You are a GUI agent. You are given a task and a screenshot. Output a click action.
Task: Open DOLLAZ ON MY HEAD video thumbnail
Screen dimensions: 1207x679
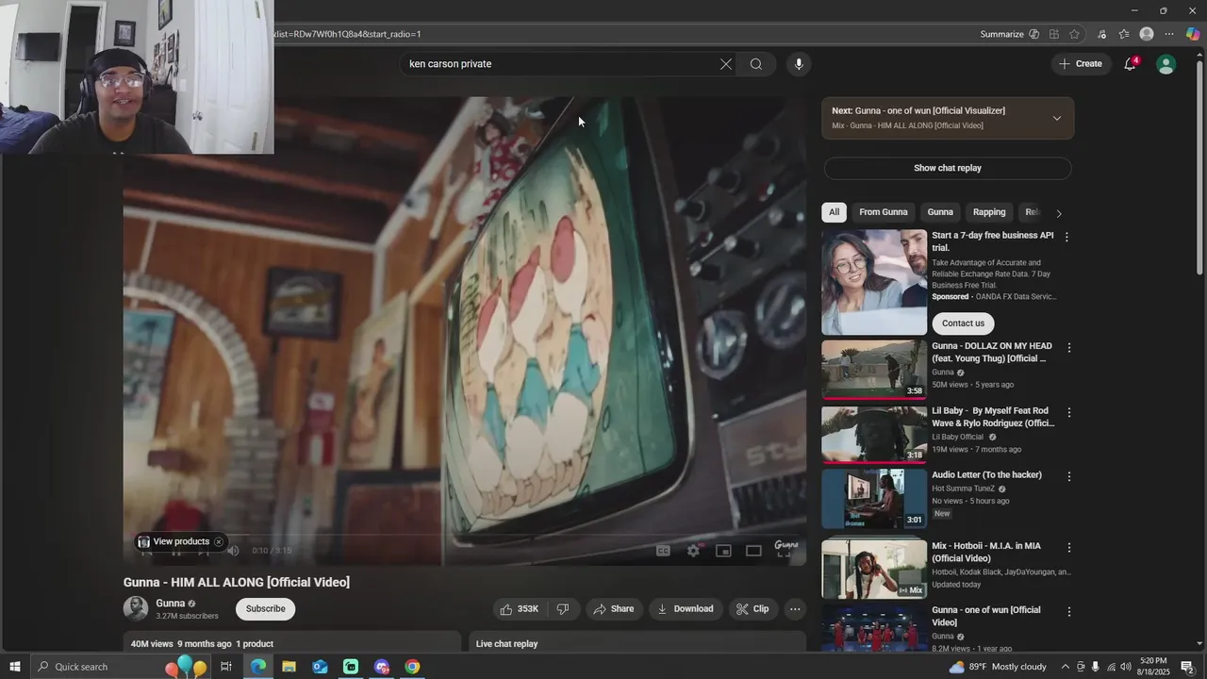[874, 370]
